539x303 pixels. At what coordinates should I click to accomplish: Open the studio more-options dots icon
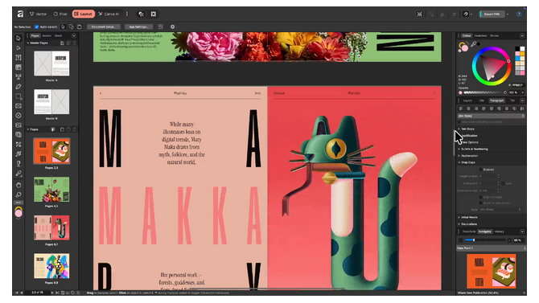click(x=127, y=14)
